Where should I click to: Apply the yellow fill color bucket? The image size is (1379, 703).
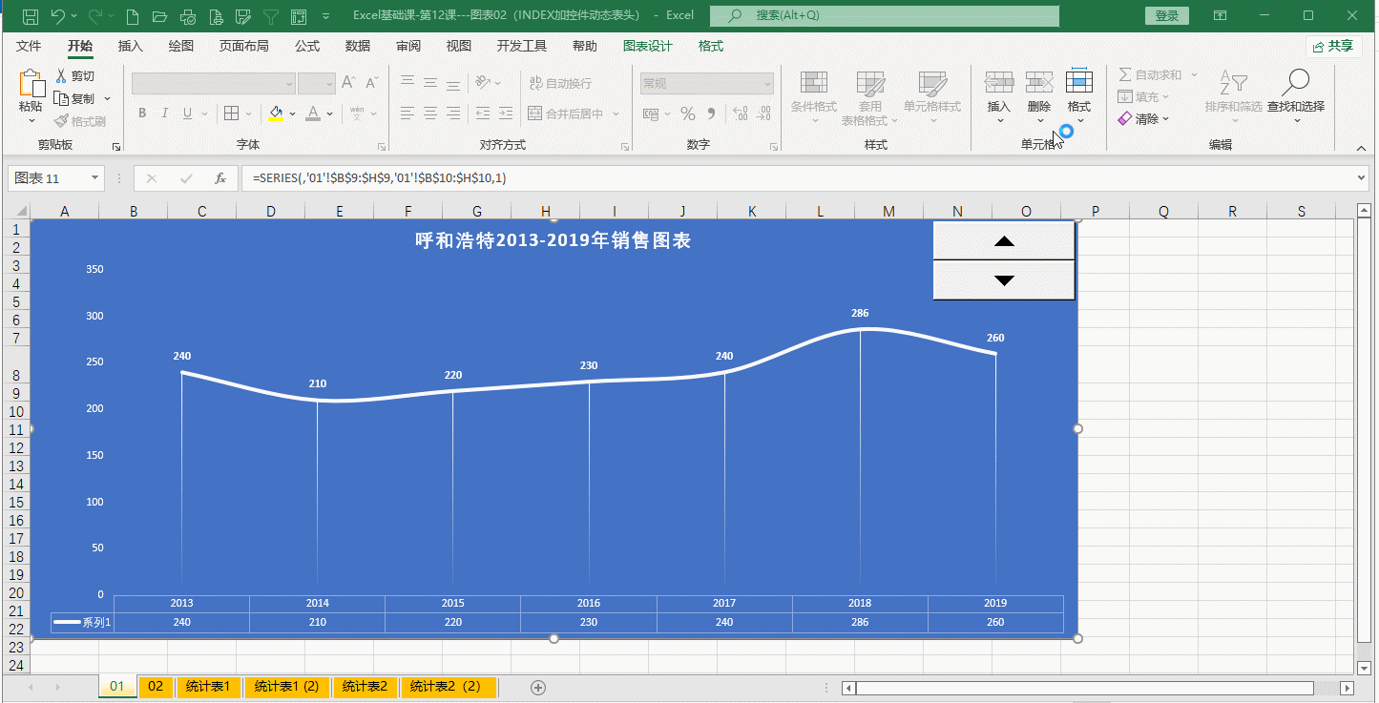276,114
